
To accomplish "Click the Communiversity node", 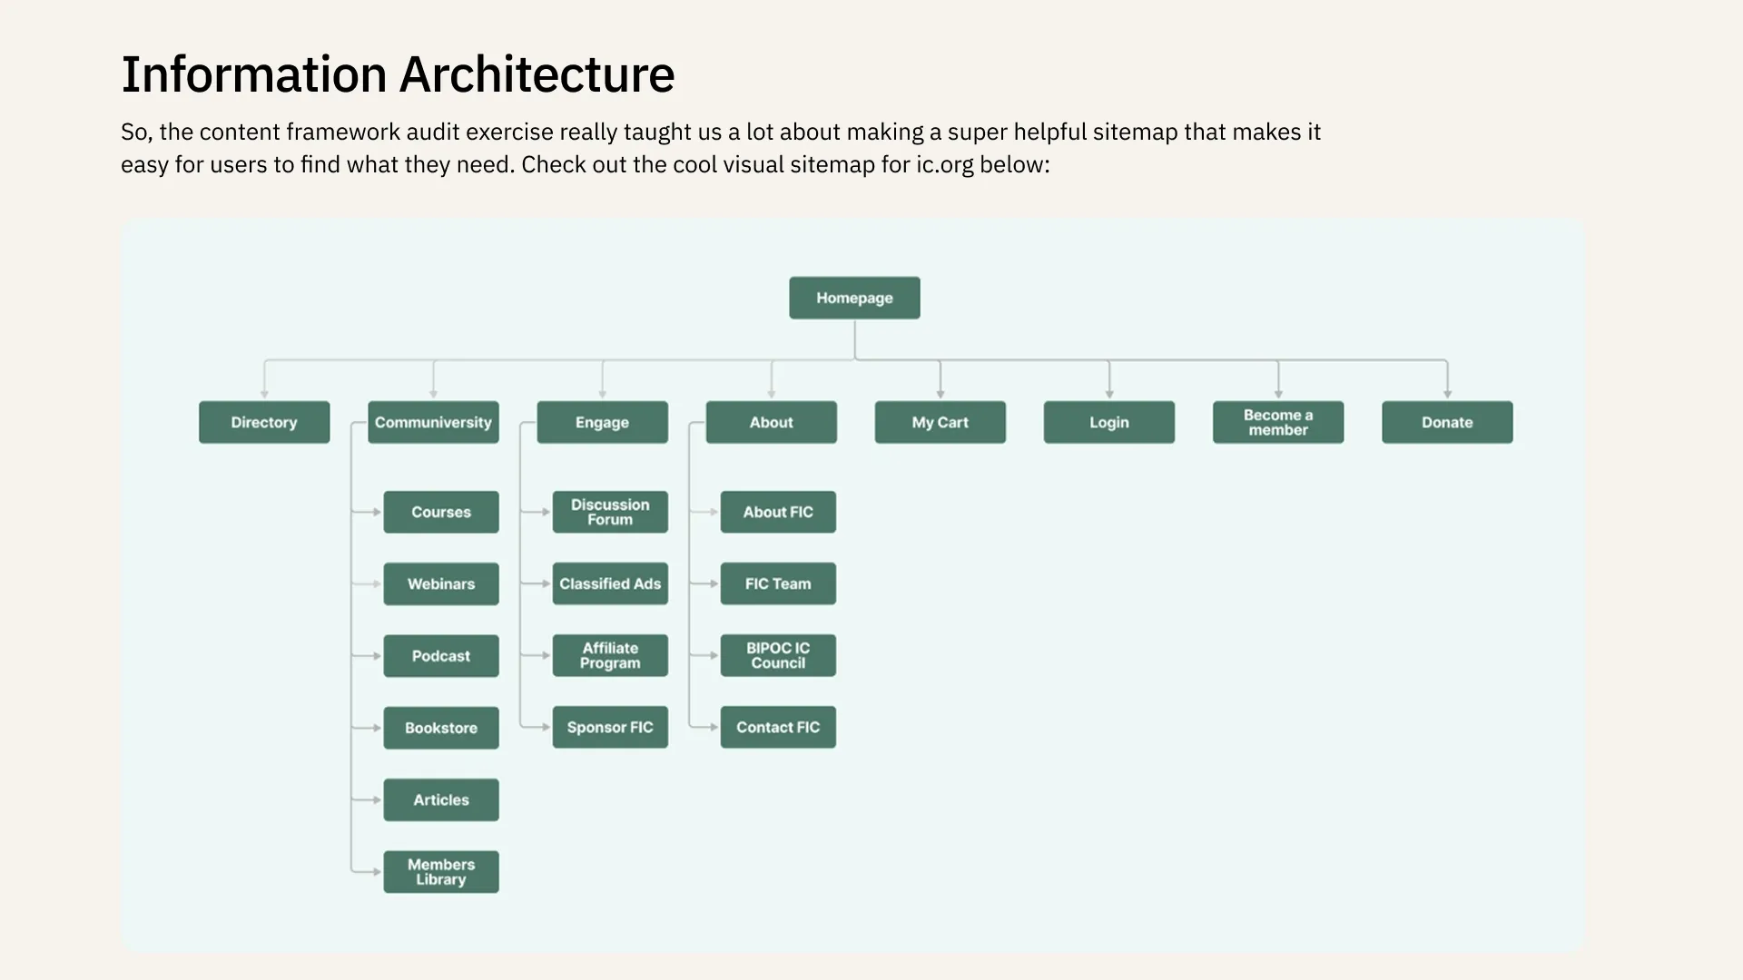I will pos(433,422).
